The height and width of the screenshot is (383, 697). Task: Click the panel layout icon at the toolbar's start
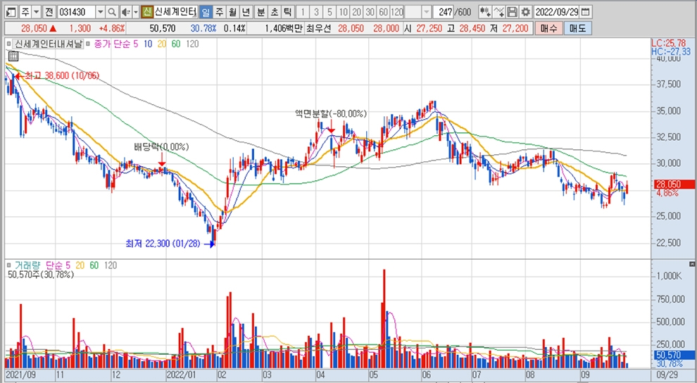click(11, 11)
